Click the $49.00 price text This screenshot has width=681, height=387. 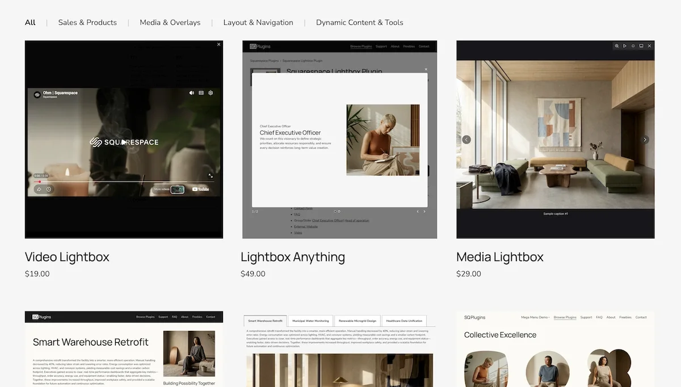253,274
